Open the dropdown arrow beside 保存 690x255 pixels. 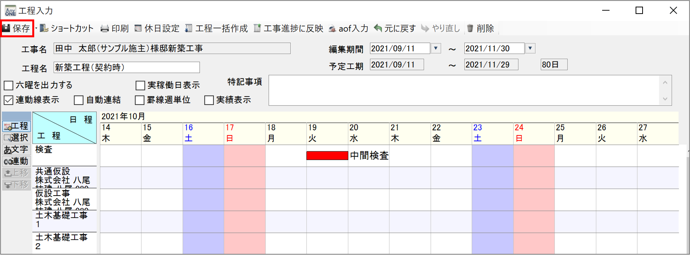pos(36,28)
